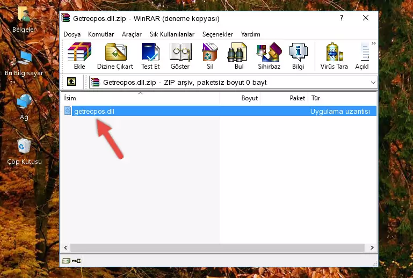Click the getrecpos.dll file icon
This screenshot has width=413, height=278.
(x=68, y=111)
